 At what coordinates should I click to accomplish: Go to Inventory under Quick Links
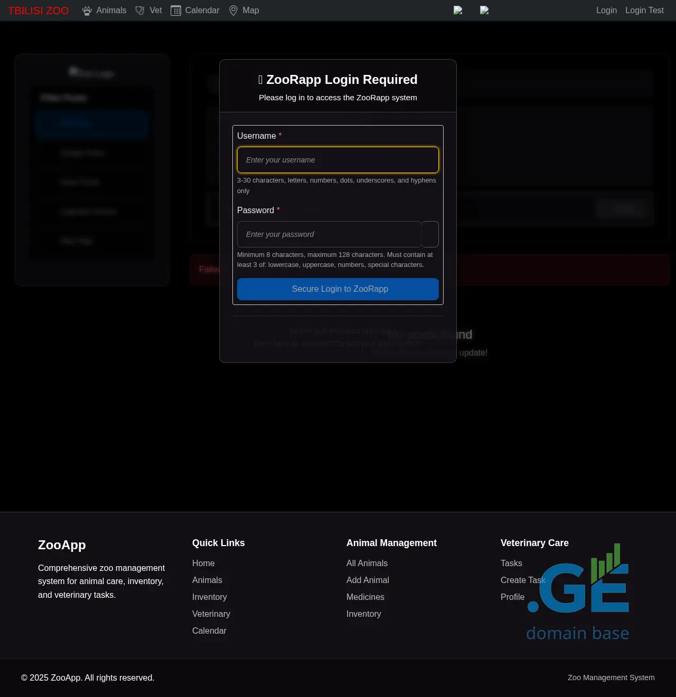[210, 597]
